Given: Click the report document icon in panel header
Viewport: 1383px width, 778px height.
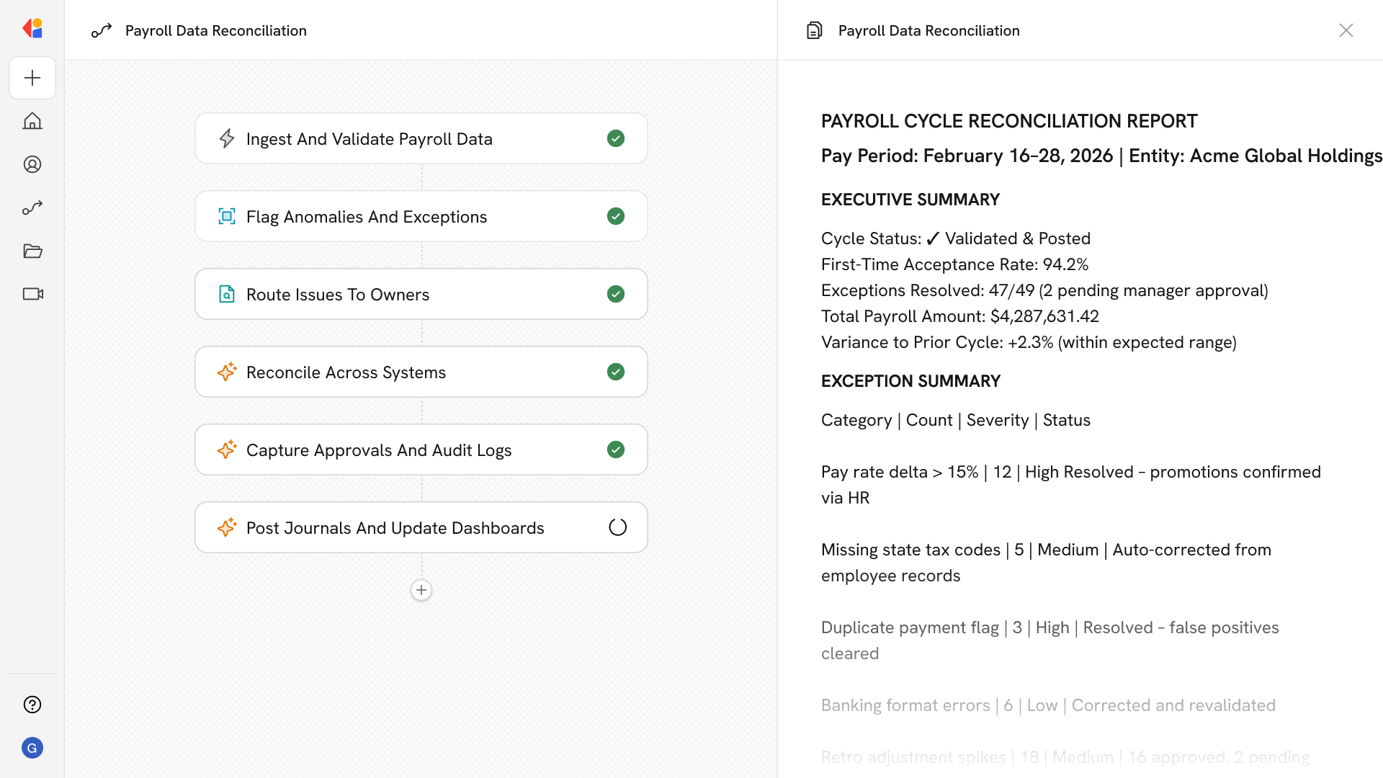Looking at the screenshot, I should [815, 30].
